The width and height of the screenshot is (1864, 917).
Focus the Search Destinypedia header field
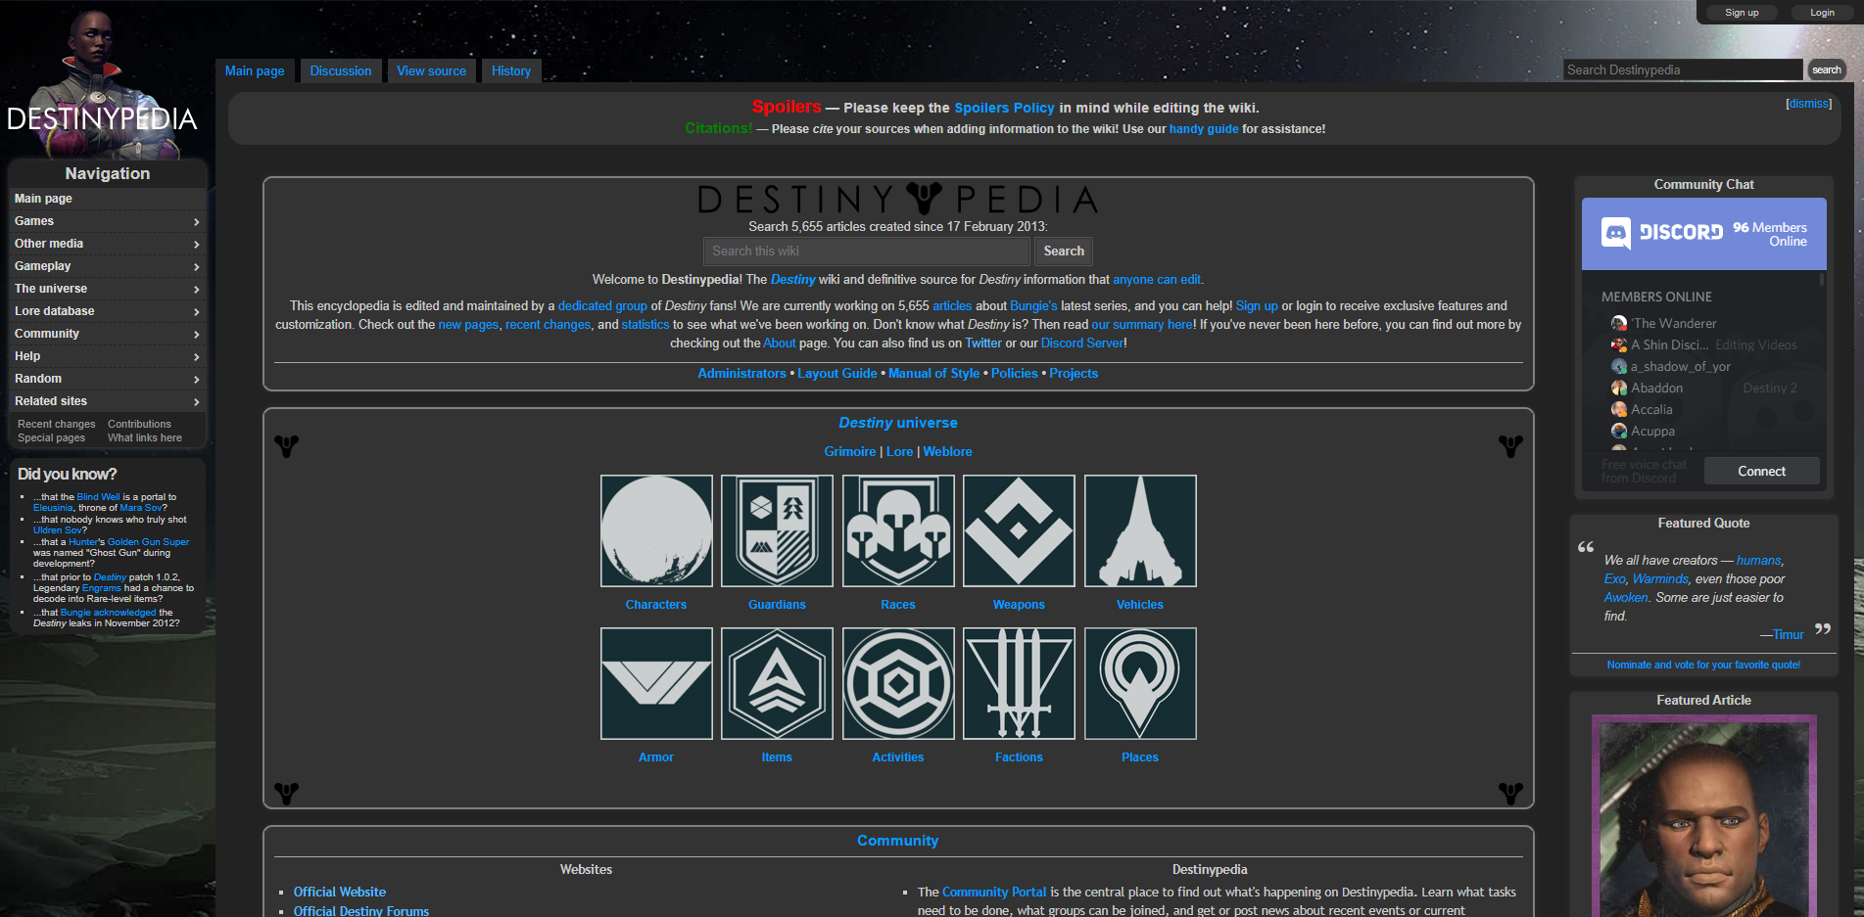click(1682, 69)
